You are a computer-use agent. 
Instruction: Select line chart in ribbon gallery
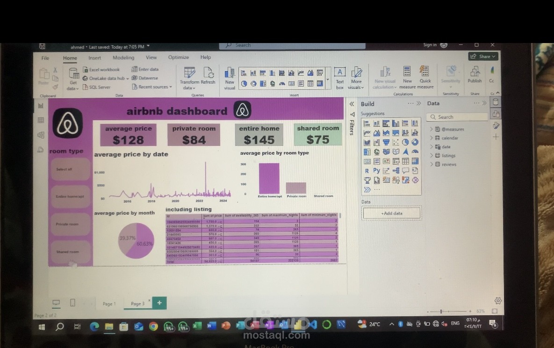pos(301,73)
